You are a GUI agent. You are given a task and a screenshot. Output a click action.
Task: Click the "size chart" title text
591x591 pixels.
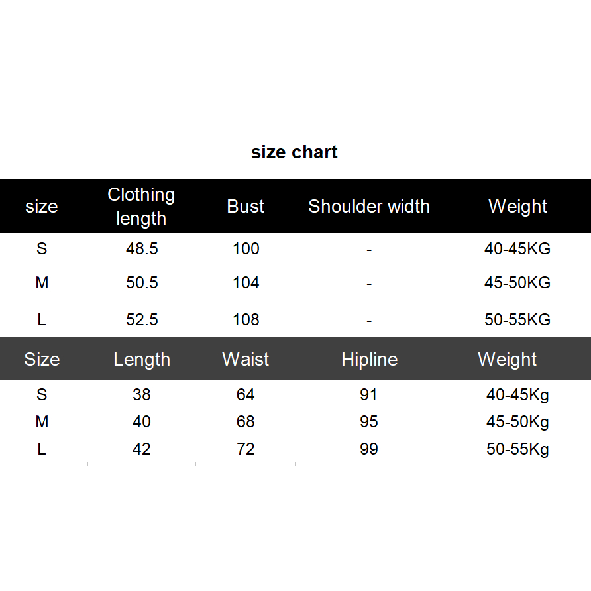point(294,152)
